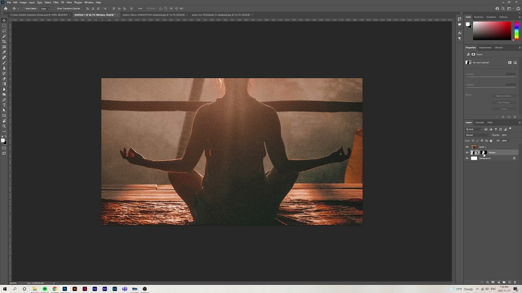Screen dimensions: 522x293
Task: Select the Hand tool
Action: pos(4,121)
